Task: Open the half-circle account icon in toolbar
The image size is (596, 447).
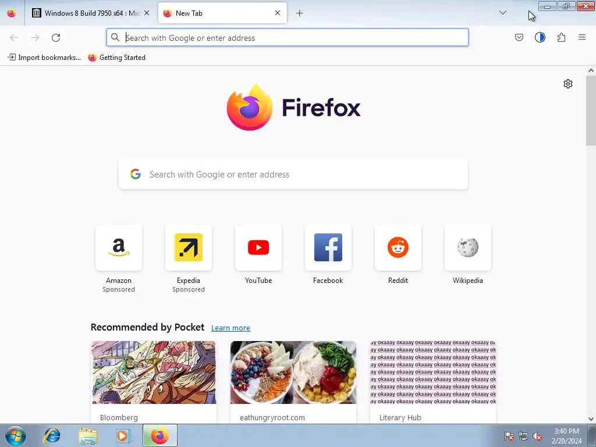Action: 540,37
